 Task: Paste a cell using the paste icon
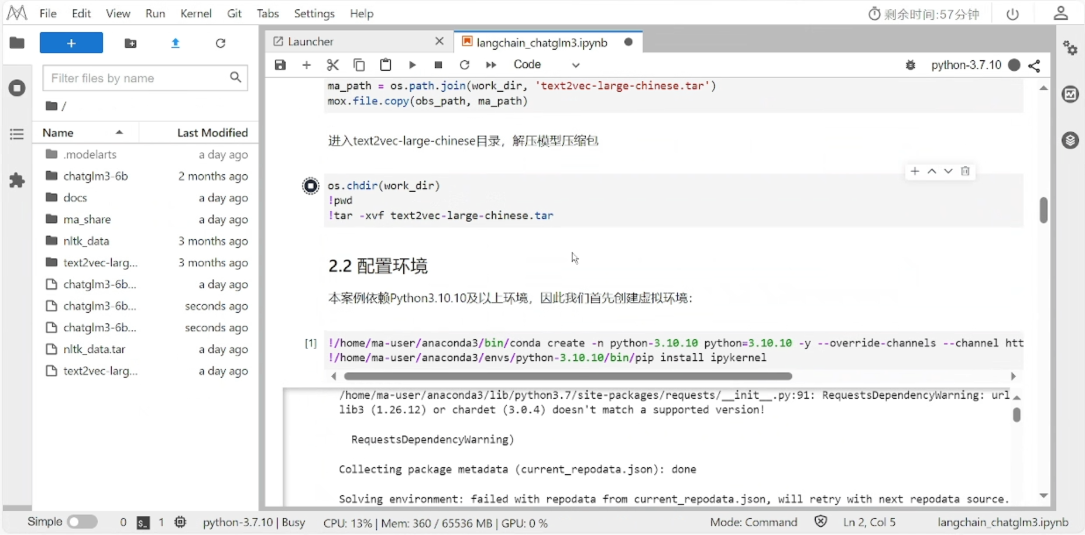[x=385, y=65]
